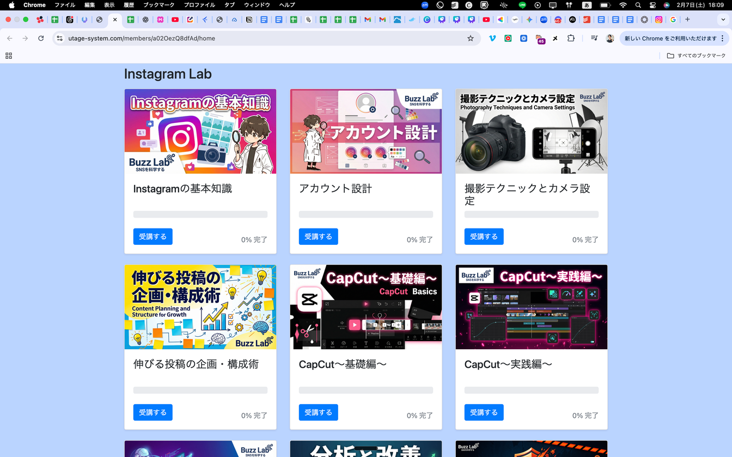Close the current tab with its X

(x=114, y=20)
